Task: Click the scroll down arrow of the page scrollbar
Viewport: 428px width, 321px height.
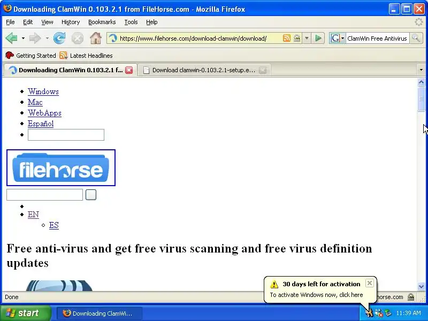Action: pos(421,286)
